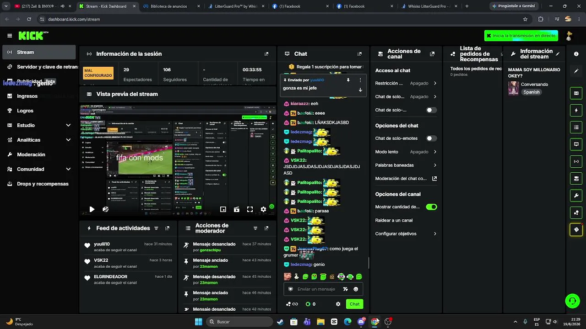Enter fullscreen on the stream preview

[250, 209]
